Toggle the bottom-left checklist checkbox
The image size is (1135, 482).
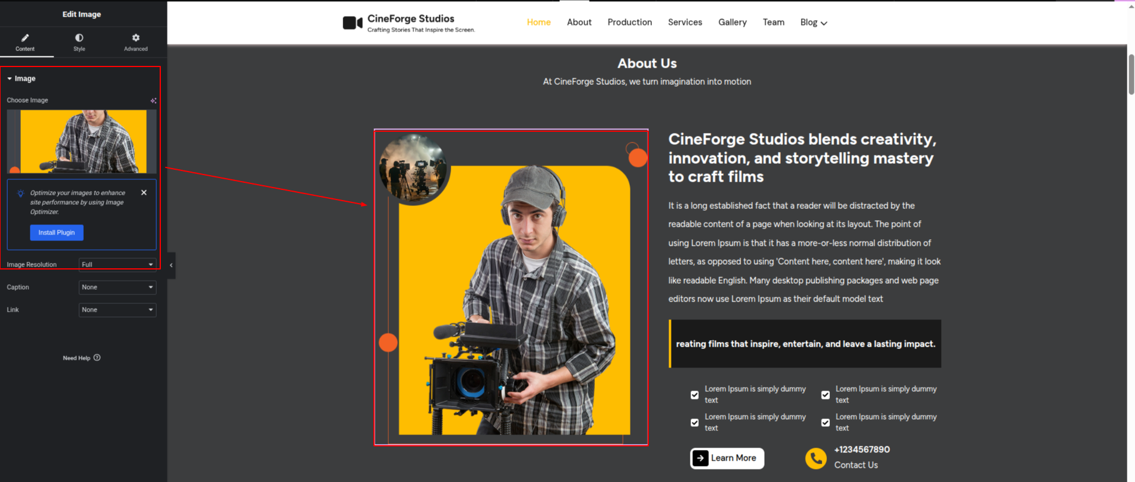695,423
